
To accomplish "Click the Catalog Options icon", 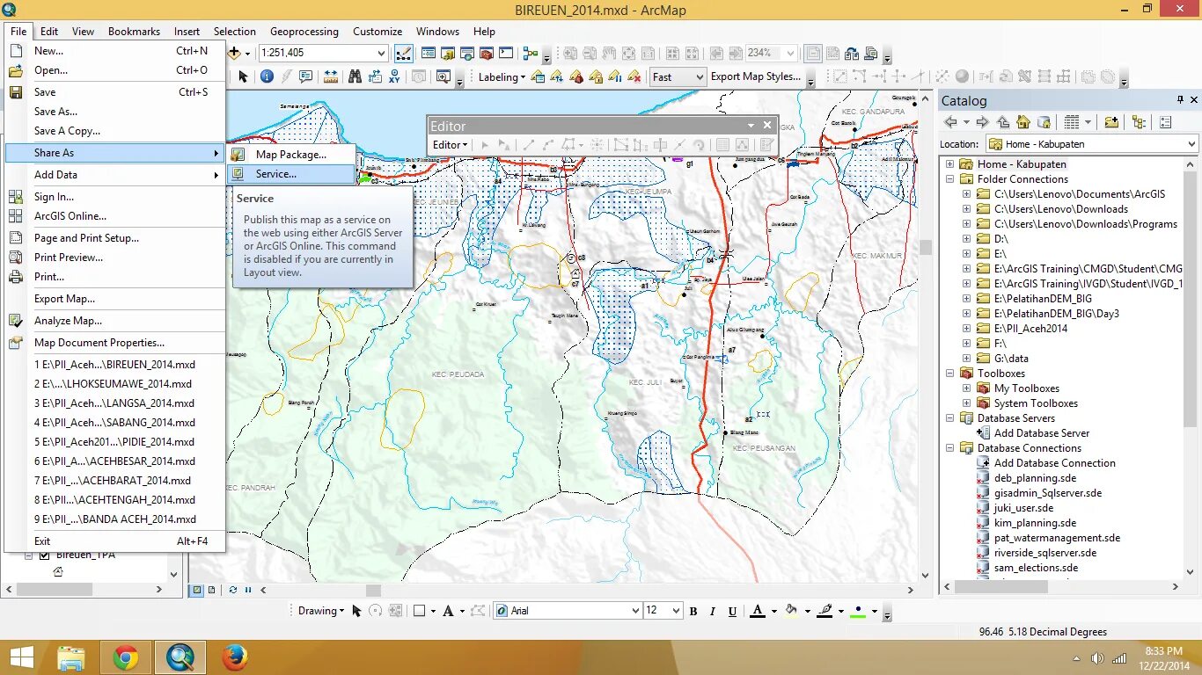I will pos(1166,122).
